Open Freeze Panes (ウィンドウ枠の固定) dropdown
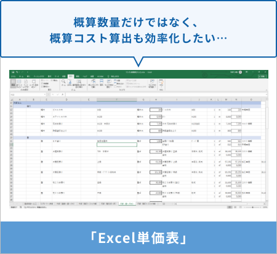This screenshot has height=254, width=277. (x=109, y=83)
